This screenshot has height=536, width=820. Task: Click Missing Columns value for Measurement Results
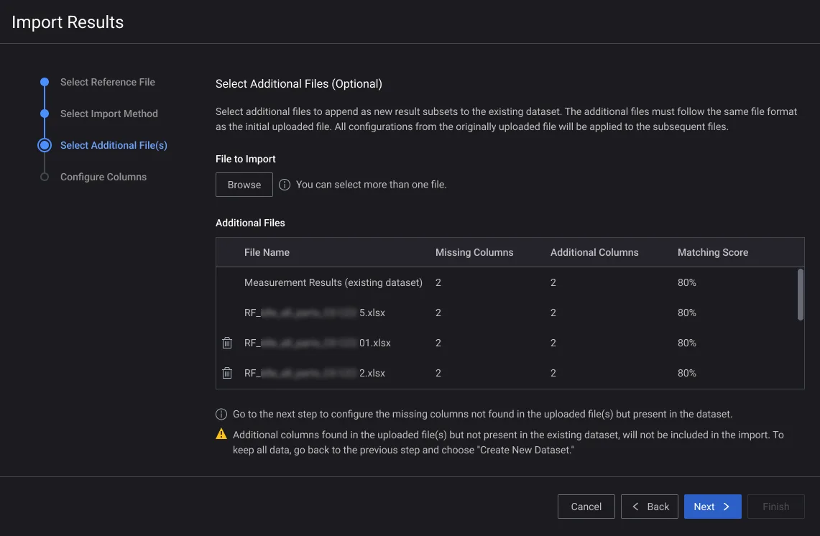pos(438,282)
